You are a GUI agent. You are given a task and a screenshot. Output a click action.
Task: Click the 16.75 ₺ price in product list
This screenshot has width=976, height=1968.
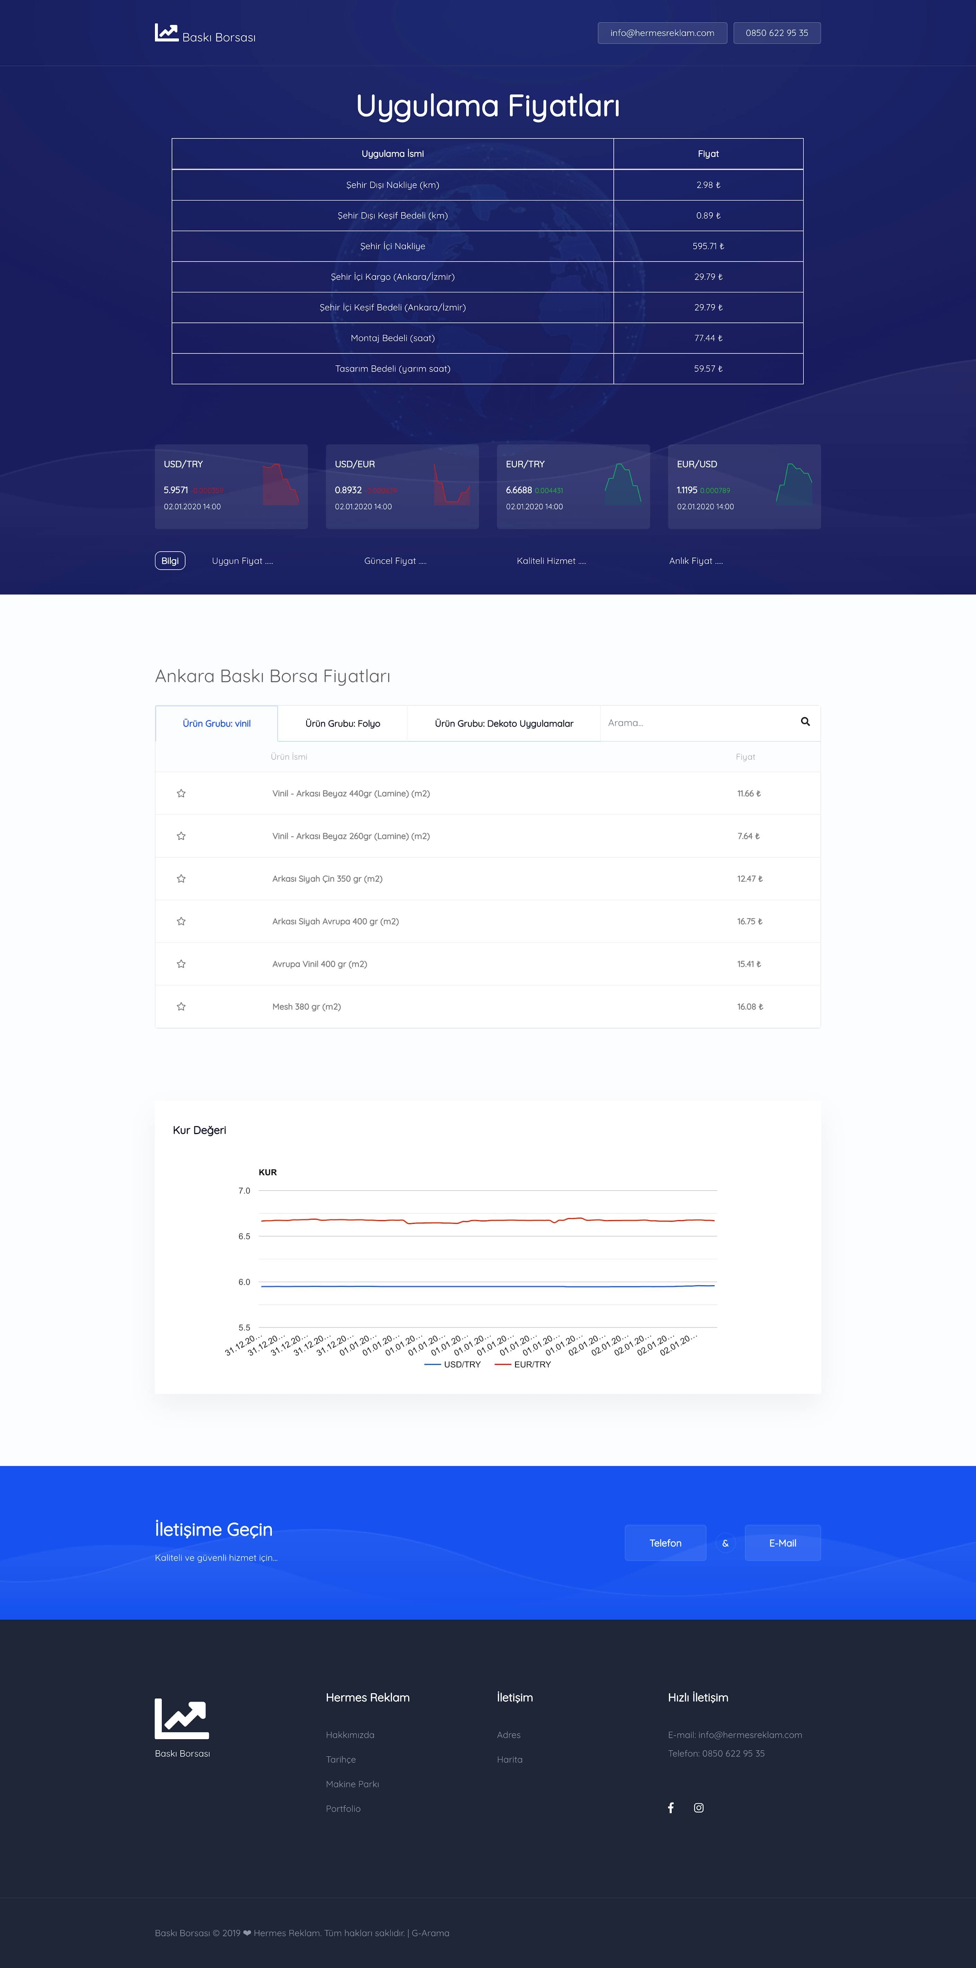750,921
